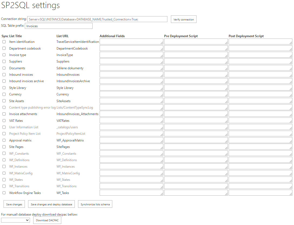Click the List URL column header
This screenshot has height=225, width=294.
tap(62, 36)
